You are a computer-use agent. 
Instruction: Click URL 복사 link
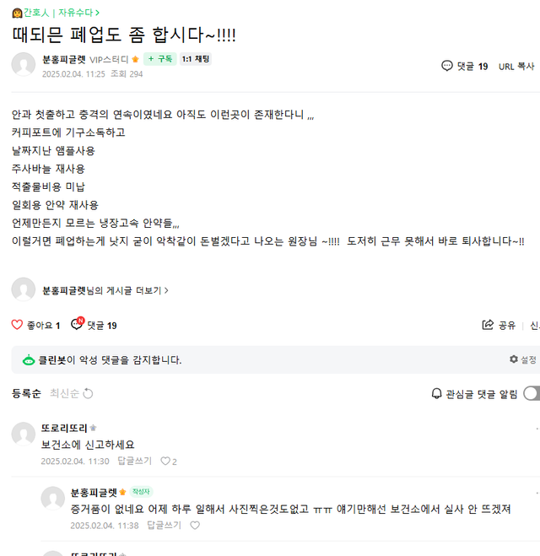(516, 66)
